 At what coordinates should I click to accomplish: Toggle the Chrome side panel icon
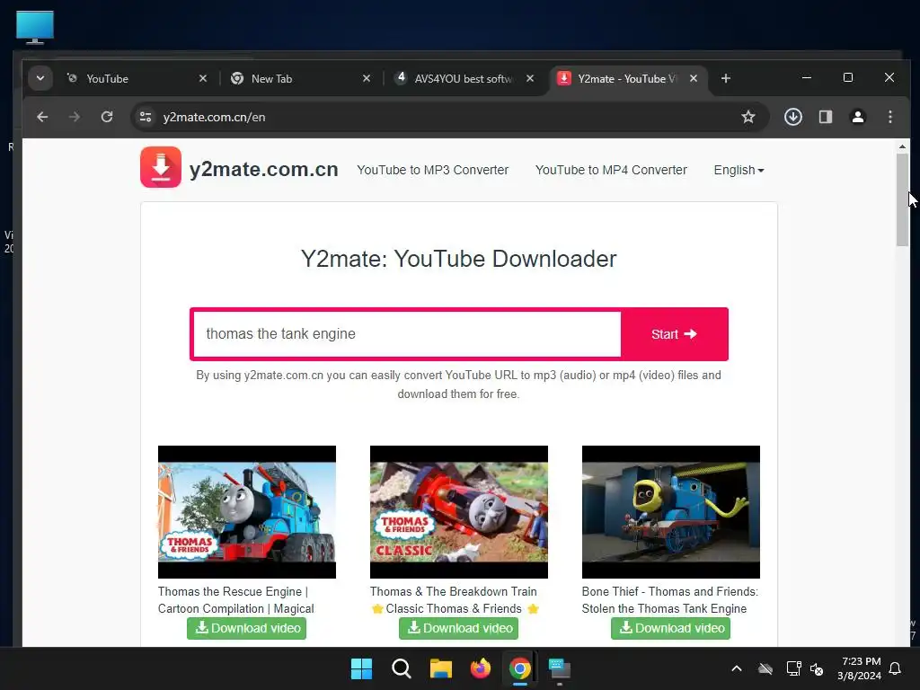tap(826, 117)
